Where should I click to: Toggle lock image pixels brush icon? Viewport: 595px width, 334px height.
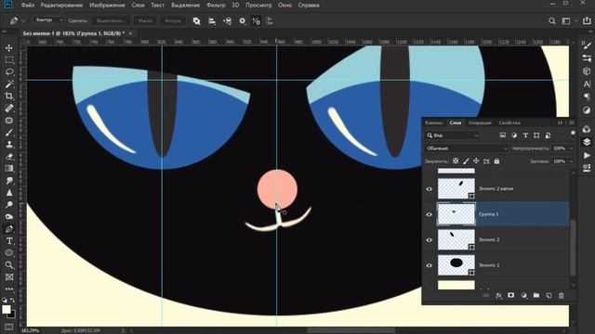(x=466, y=161)
